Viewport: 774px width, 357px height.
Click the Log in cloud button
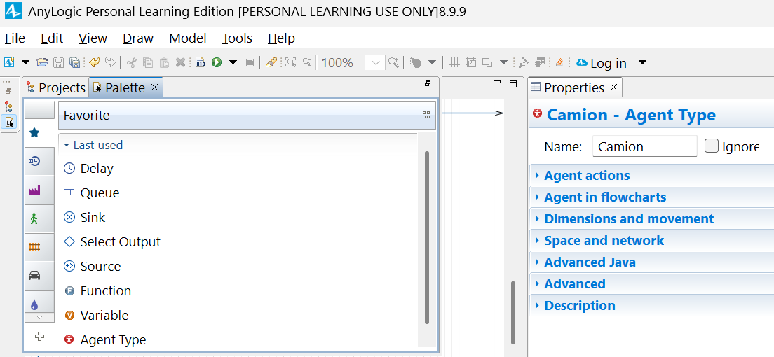pyautogui.click(x=602, y=63)
